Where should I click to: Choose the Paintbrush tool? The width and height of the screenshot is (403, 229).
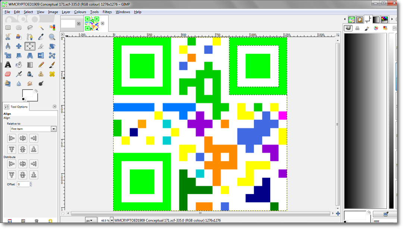point(52,65)
